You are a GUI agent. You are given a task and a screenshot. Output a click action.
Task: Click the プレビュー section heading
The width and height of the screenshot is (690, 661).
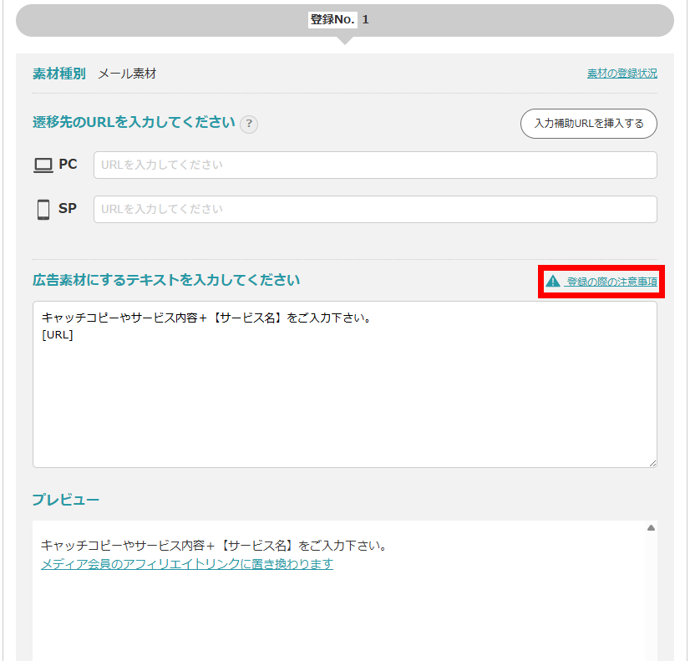pos(66,500)
